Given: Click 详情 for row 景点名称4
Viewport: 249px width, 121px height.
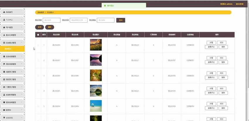Looking at the screenshot, I should 211,104.
